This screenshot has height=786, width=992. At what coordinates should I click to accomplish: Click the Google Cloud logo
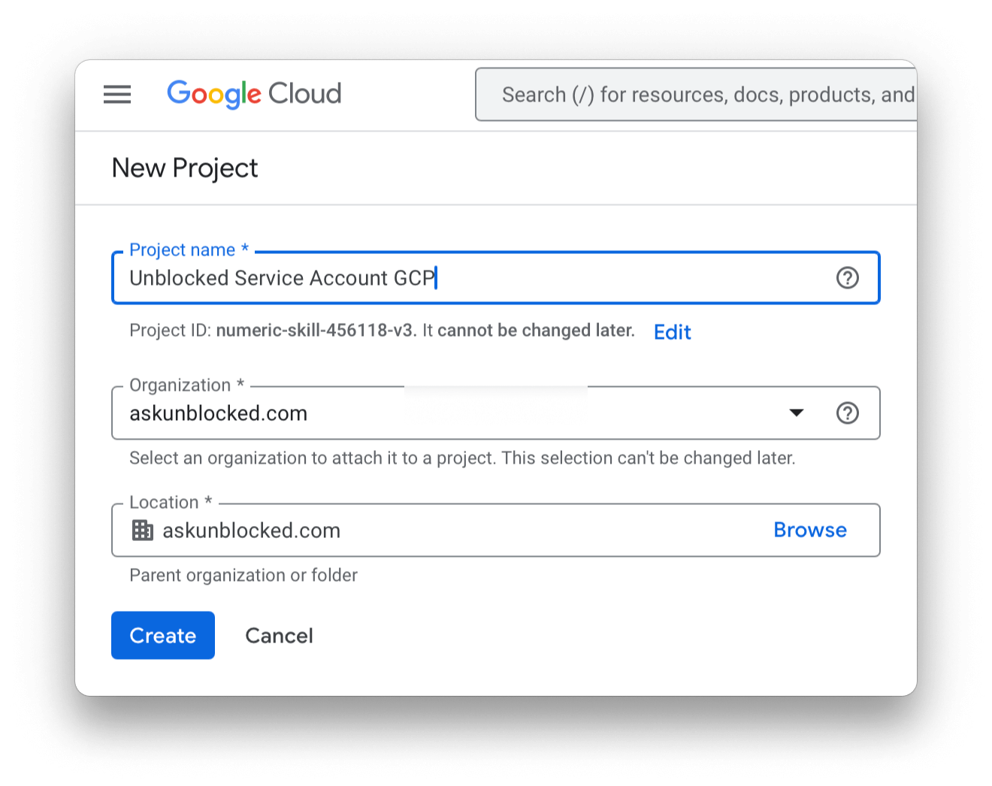[x=254, y=94]
